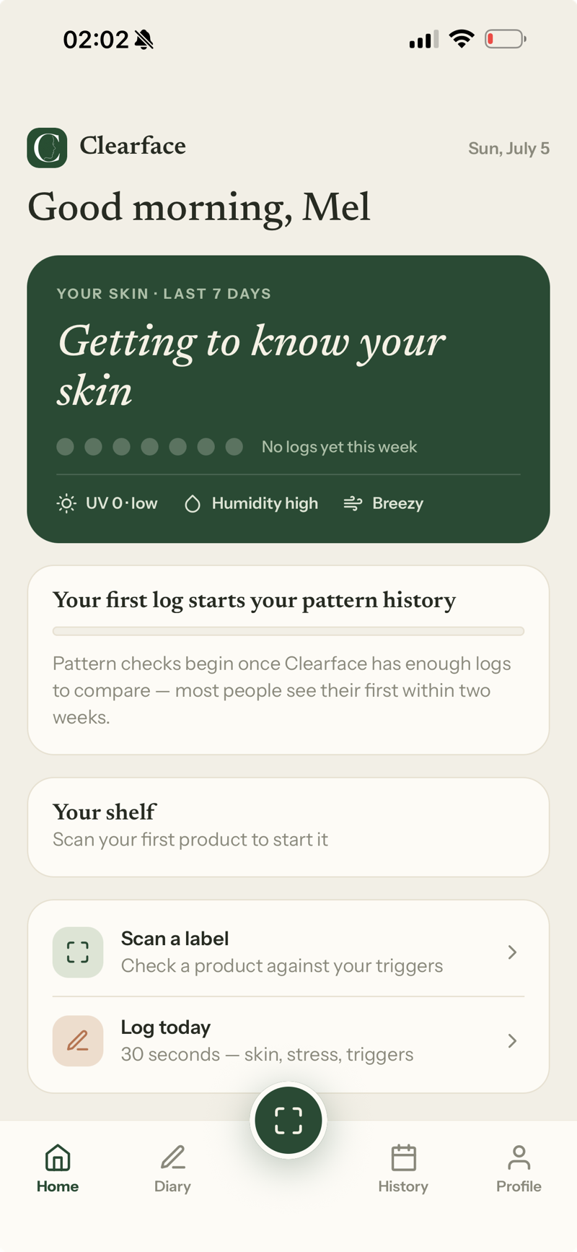The width and height of the screenshot is (577, 1252).
Task: Expand Log today chevron
Action: coord(512,1040)
